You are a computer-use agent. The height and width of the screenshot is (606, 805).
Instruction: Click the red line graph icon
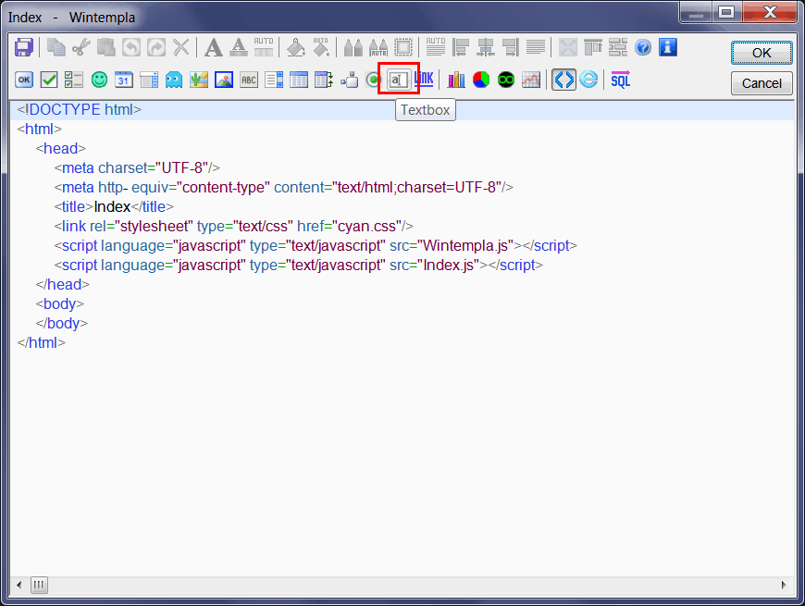coord(531,80)
